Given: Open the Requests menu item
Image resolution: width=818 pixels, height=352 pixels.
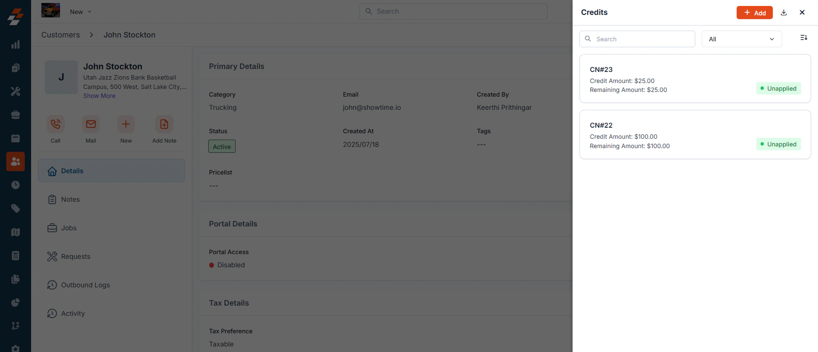Looking at the screenshot, I should [x=111, y=256].
